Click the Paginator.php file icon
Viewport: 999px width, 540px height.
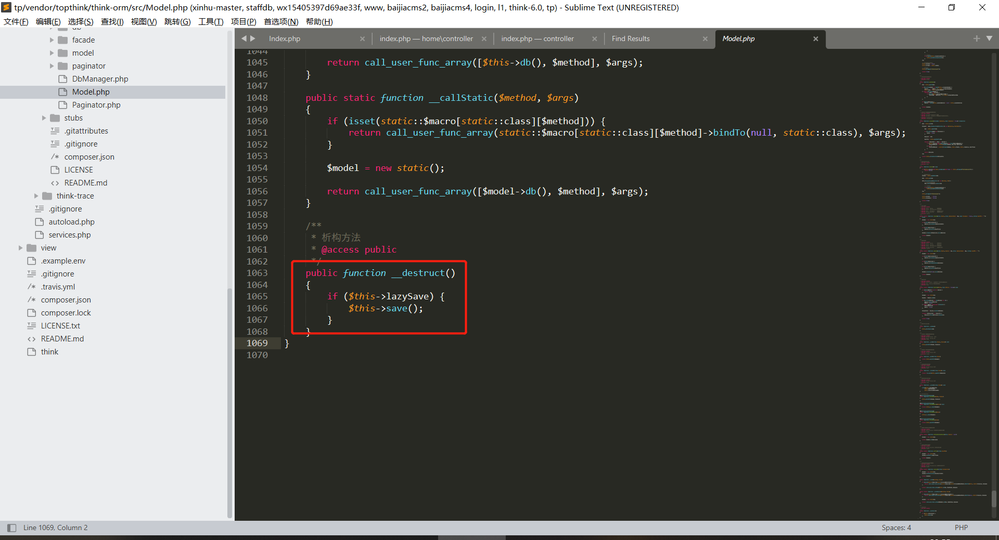coord(63,105)
